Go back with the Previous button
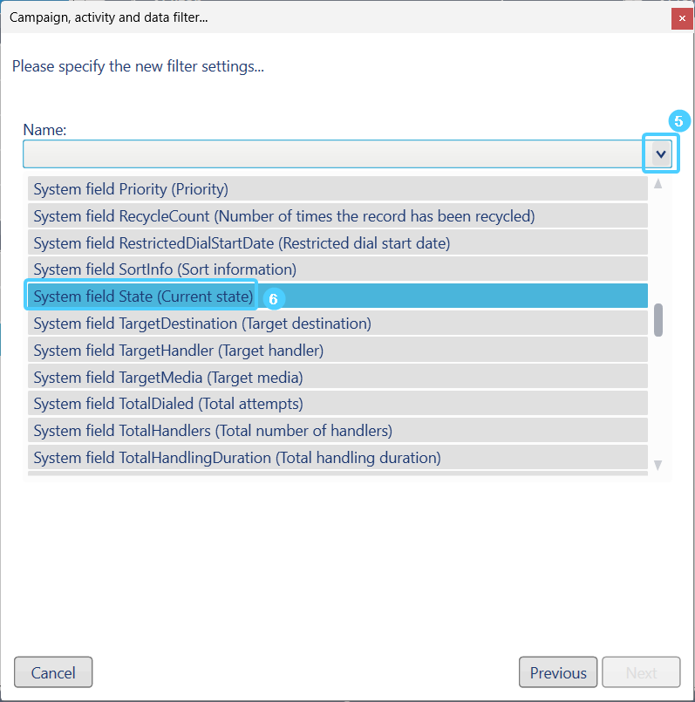695x702 pixels. 558,672
